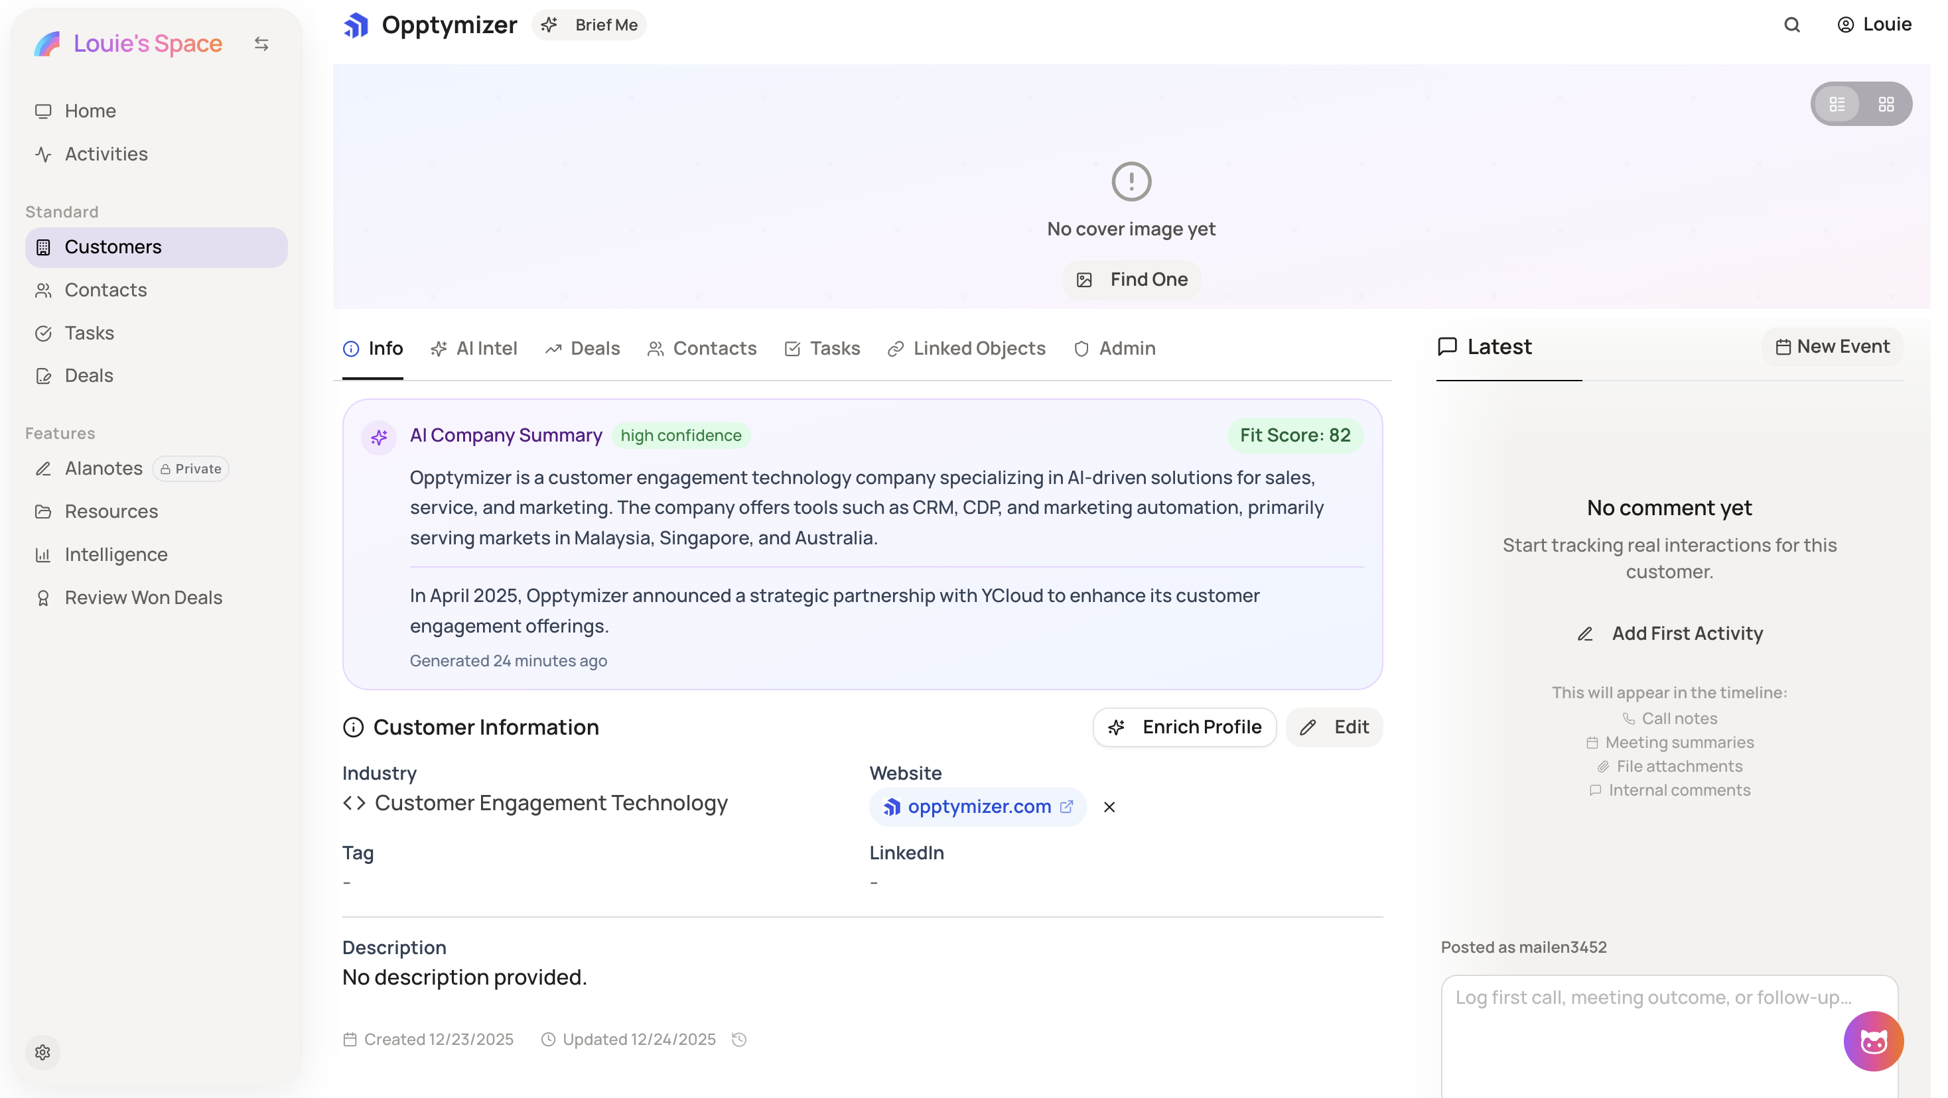1948x1098 pixels.
Task: Click the Edit customer information button
Action: [x=1334, y=727]
